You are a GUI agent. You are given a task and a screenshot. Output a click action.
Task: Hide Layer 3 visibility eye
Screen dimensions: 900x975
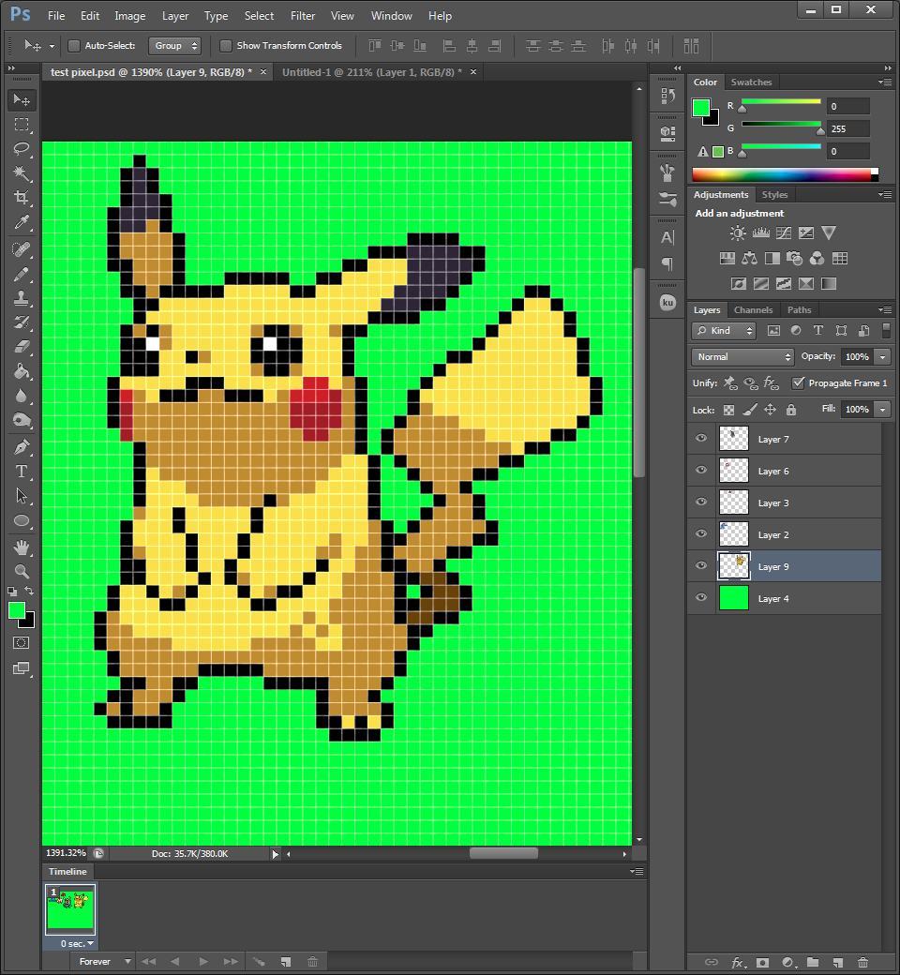pos(701,502)
